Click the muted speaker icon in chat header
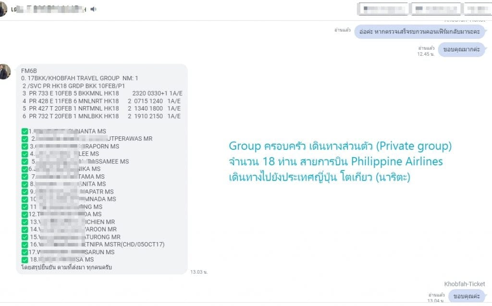 click(93, 9)
